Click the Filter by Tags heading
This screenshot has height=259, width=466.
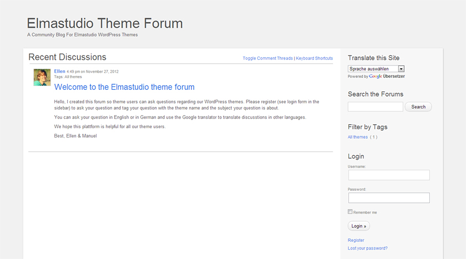click(368, 127)
